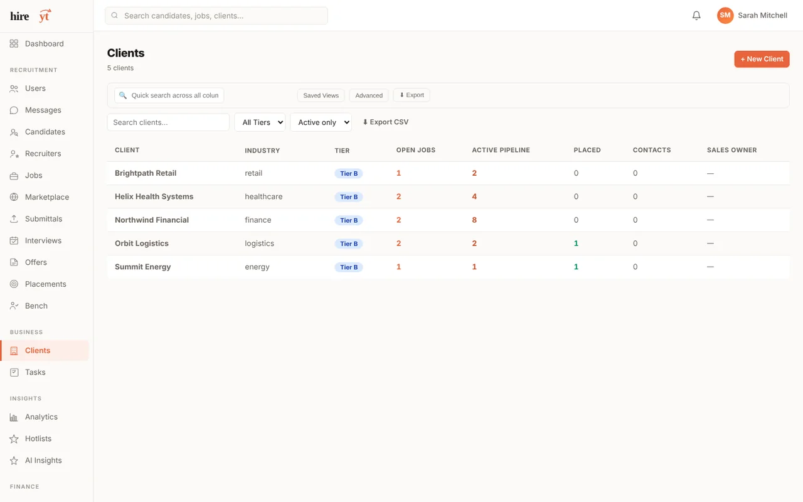
Task: Sort by the Industry column header
Action: [262, 151]
